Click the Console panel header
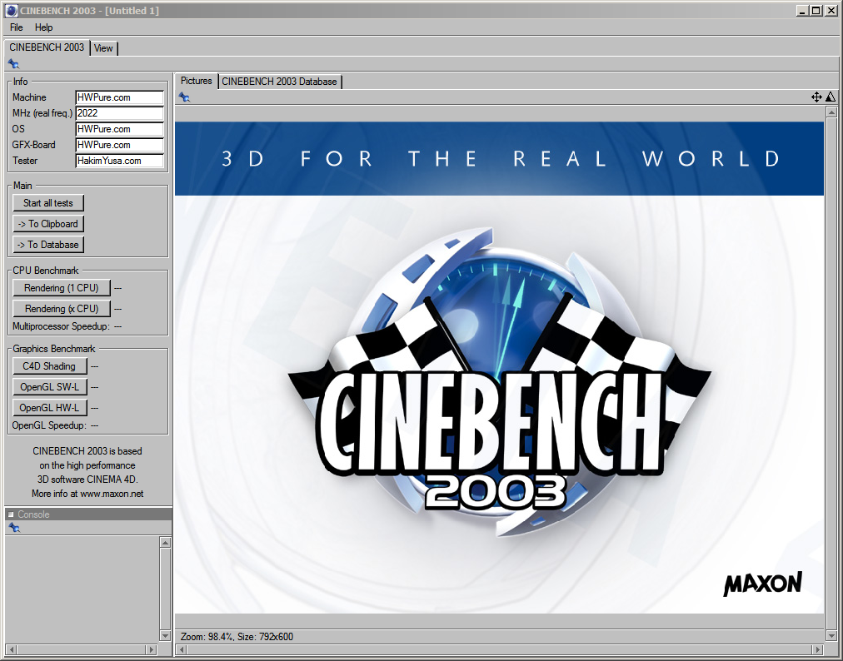843x661 pixels. click(x=88, y=514)
